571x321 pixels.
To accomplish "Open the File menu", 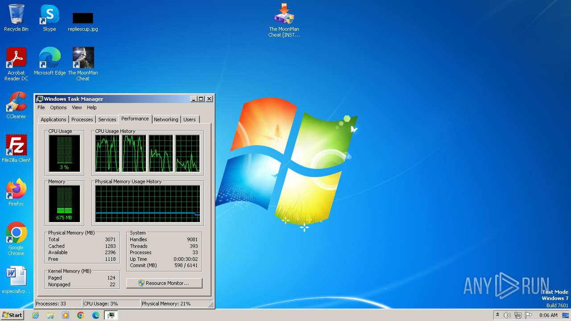I will (41, 107).
